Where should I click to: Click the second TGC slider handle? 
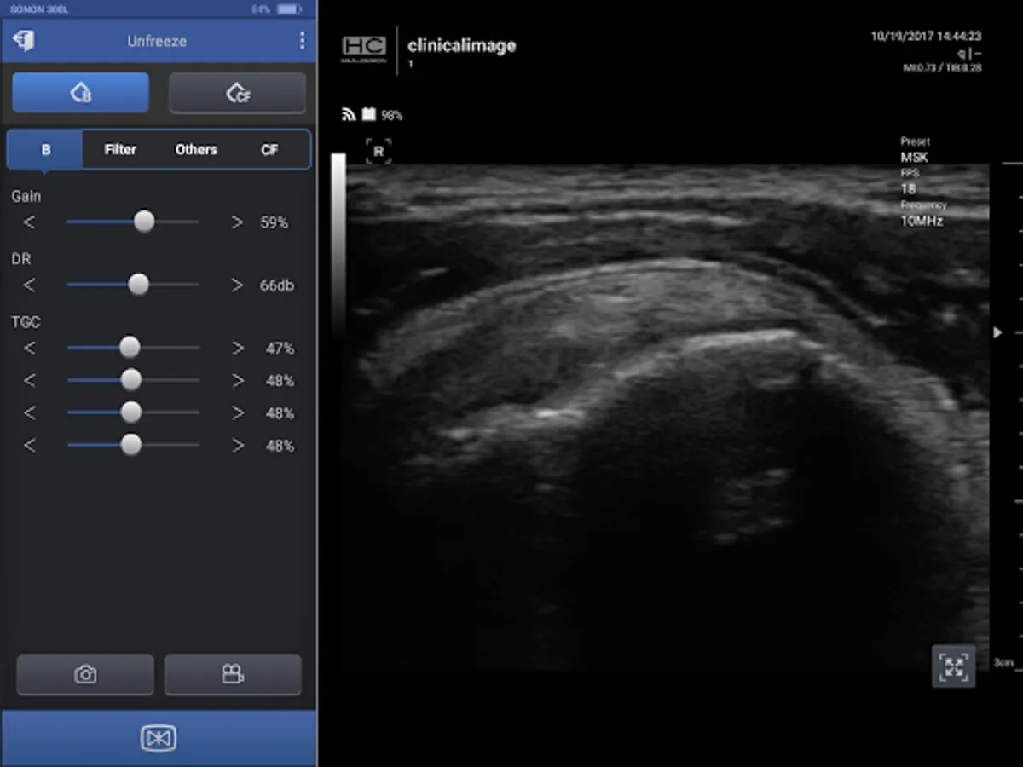(x=130, y=380)
